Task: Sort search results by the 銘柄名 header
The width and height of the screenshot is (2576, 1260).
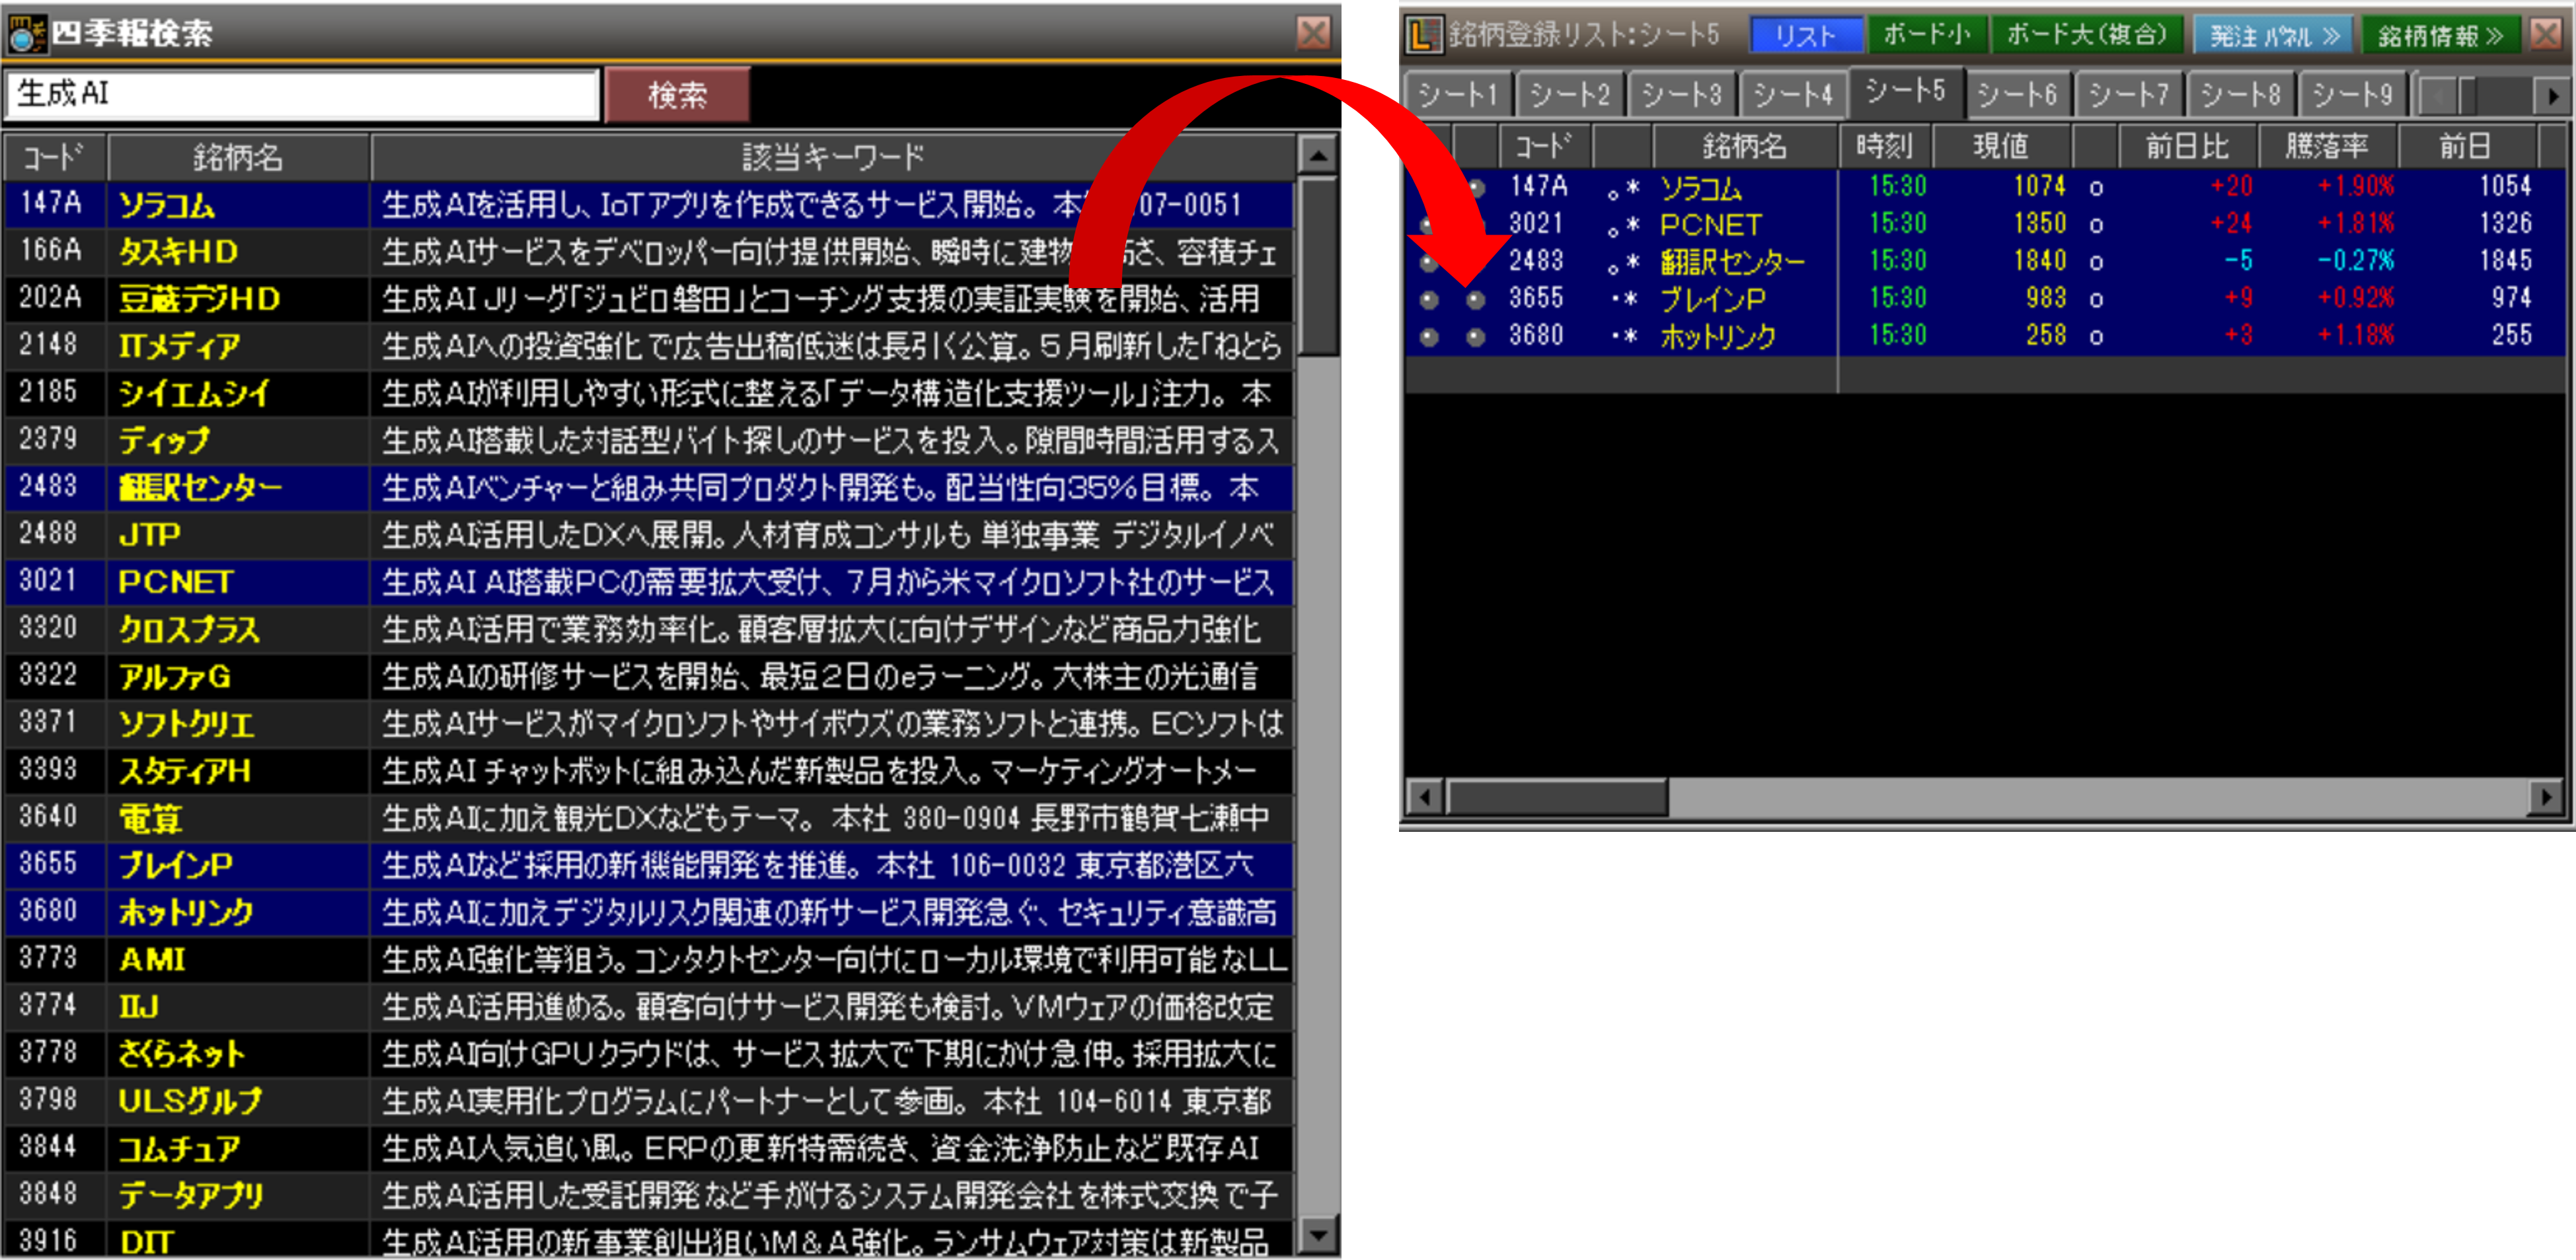Action: tap(238, 157)
